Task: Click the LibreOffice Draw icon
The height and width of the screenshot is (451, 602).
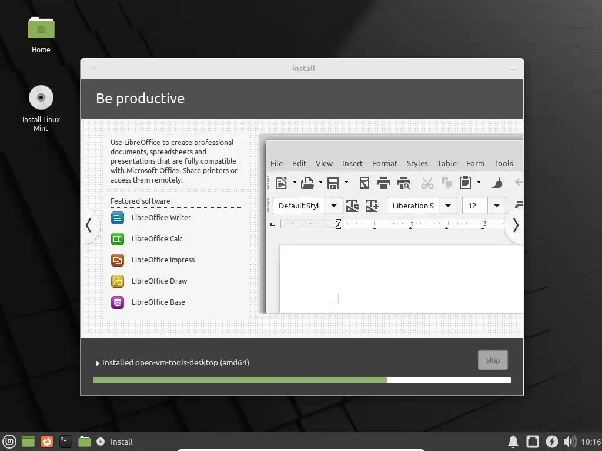Action: tap(118, 281)
